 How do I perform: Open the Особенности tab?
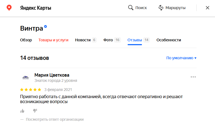coord(169,40)
